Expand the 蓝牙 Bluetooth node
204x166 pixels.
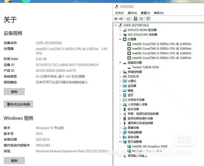pos(120,95)
